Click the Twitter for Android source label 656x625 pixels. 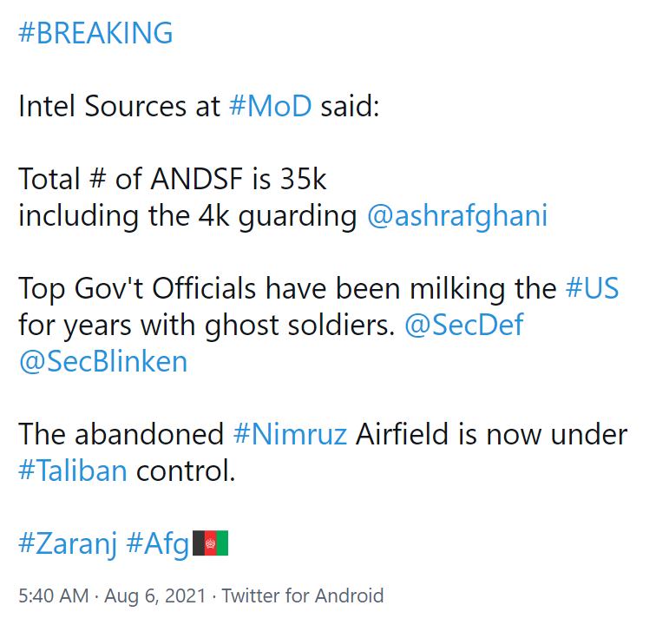(303, 596)
